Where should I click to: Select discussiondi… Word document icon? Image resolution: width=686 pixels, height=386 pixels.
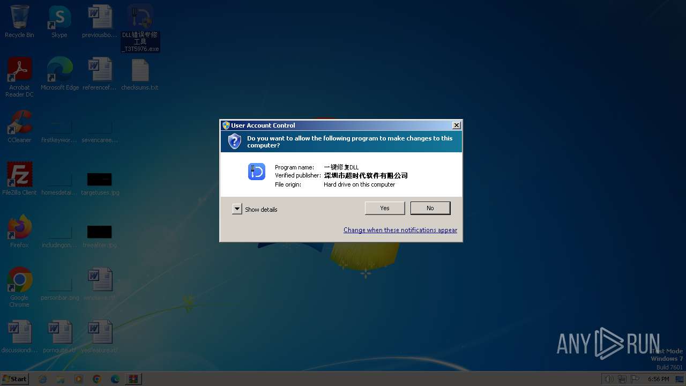[19, 336]
